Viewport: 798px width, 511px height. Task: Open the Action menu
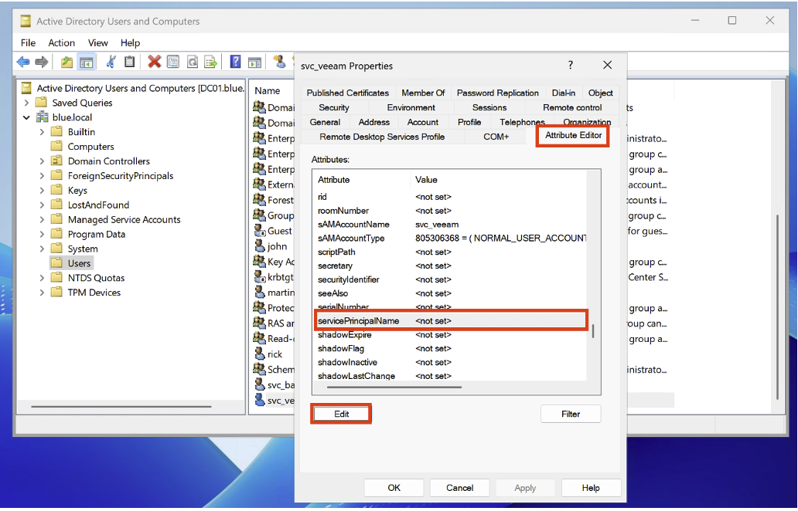point(61,43)
